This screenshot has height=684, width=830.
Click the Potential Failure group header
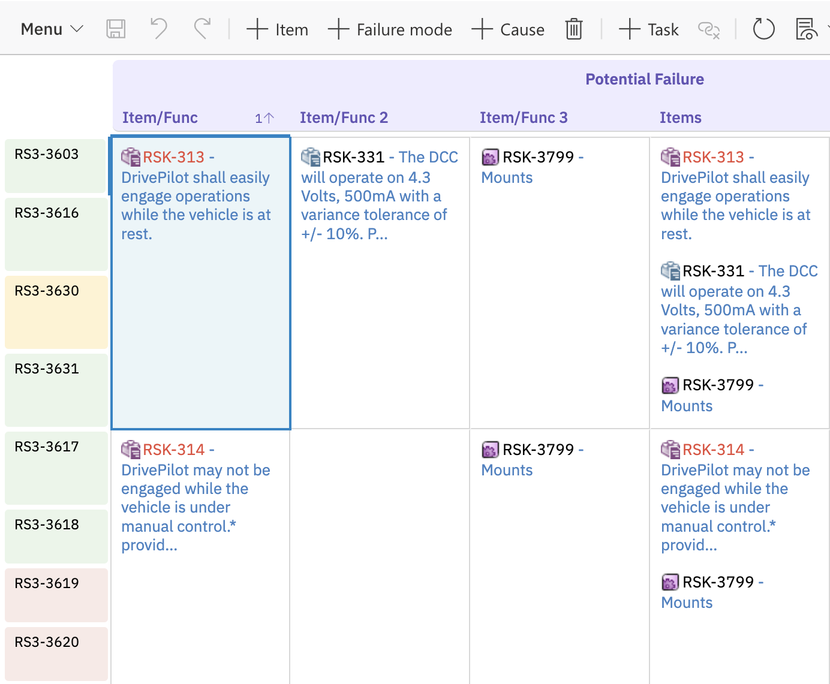[x=645, y=79]
